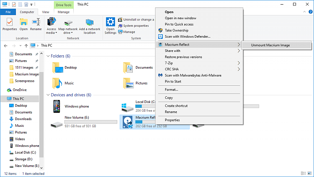The image size is (314, 177).
Task: Choose Copy in context menu
Action: 199,98
